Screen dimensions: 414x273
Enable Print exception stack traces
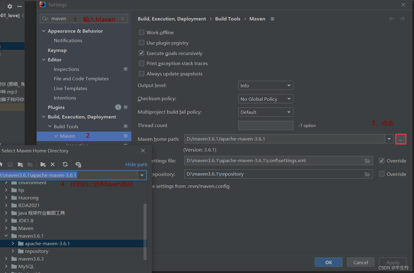click(141, 63)
